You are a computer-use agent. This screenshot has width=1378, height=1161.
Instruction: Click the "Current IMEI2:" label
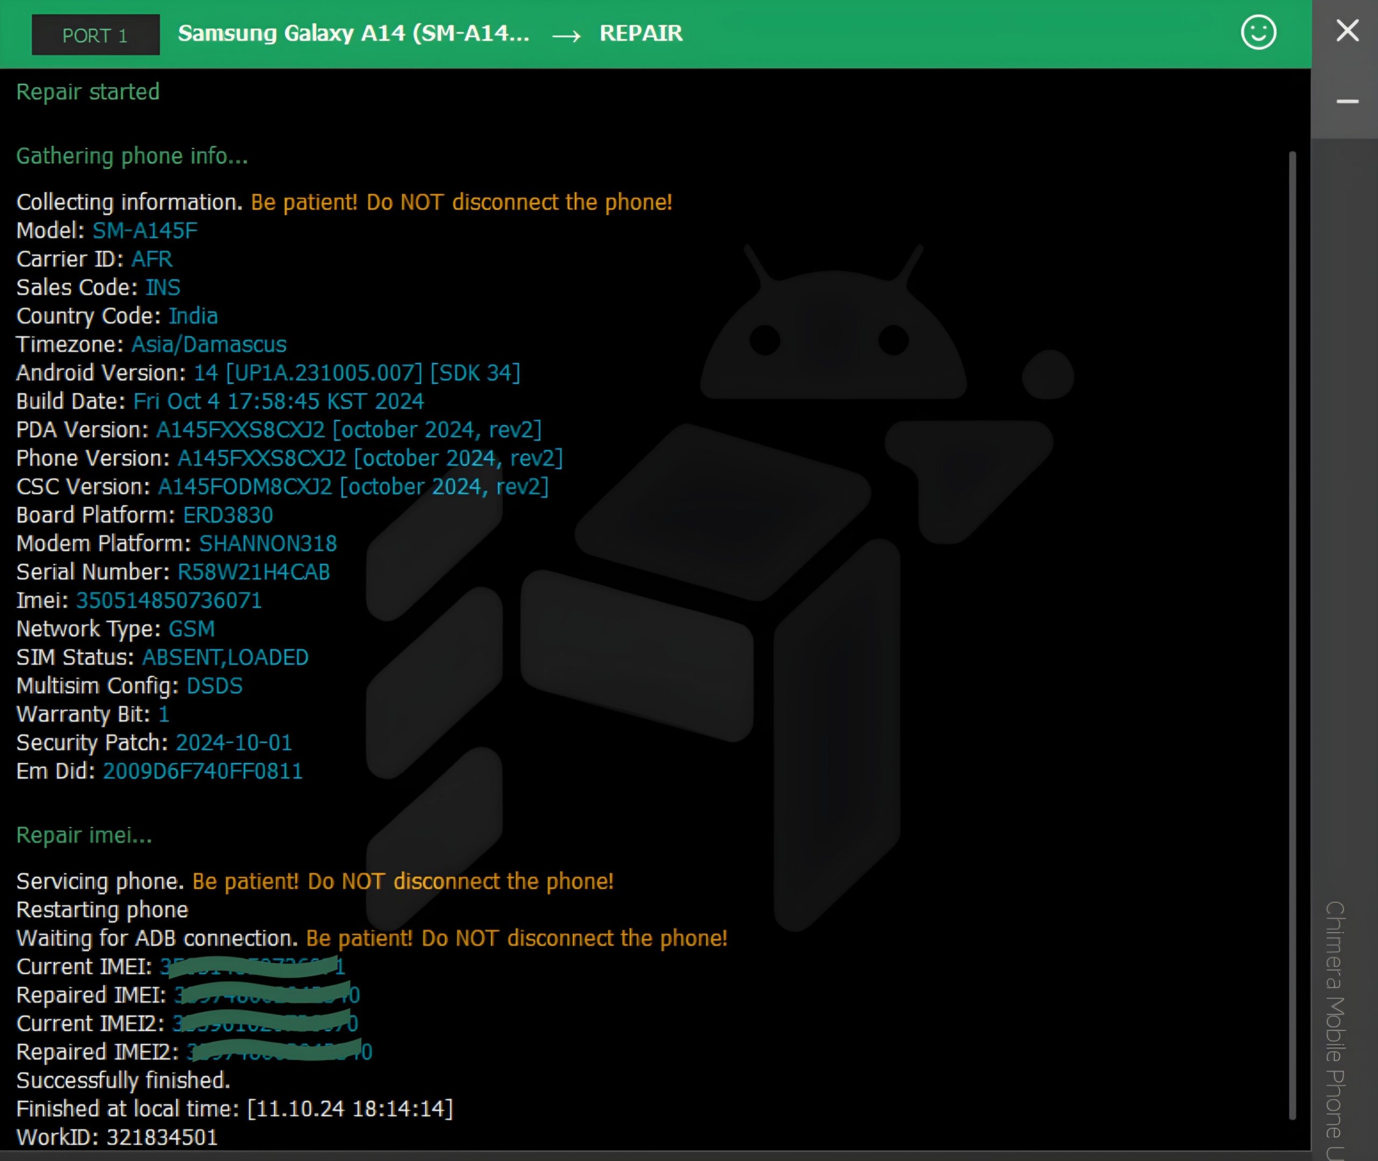click(x=90, y=1023)
